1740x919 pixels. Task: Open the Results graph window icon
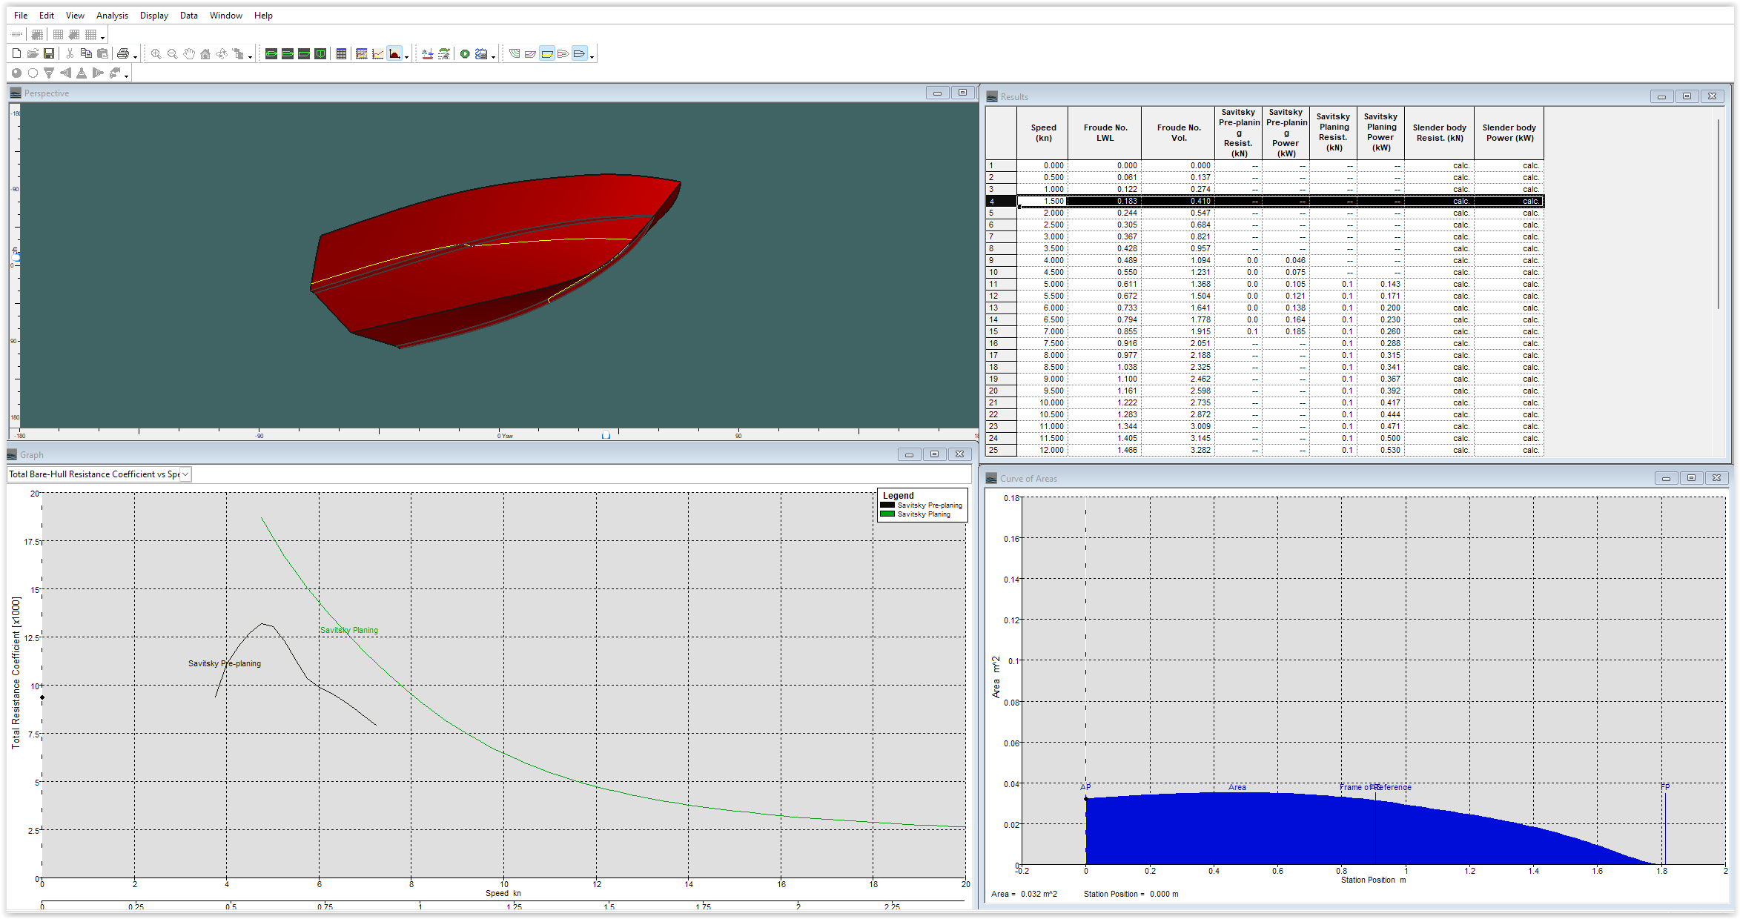[362, 53]
